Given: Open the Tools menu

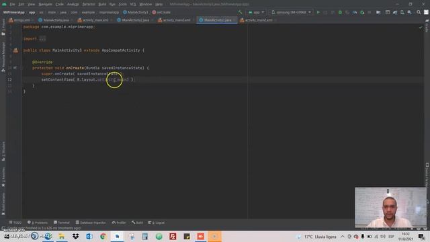Looking at the screenshot, I should click(122, 4).
